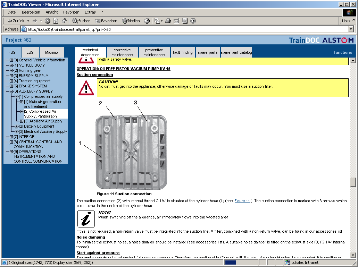This screenshot has height=267, width=358.
Task: Click the Project: X60 header text
Action: [18, 40]
